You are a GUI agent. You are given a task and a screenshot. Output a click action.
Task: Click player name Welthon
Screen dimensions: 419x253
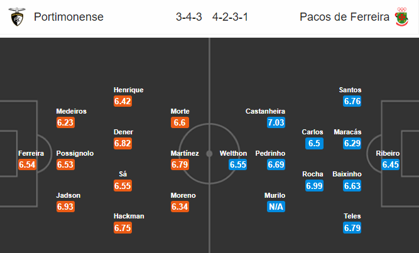coord(233,153)
